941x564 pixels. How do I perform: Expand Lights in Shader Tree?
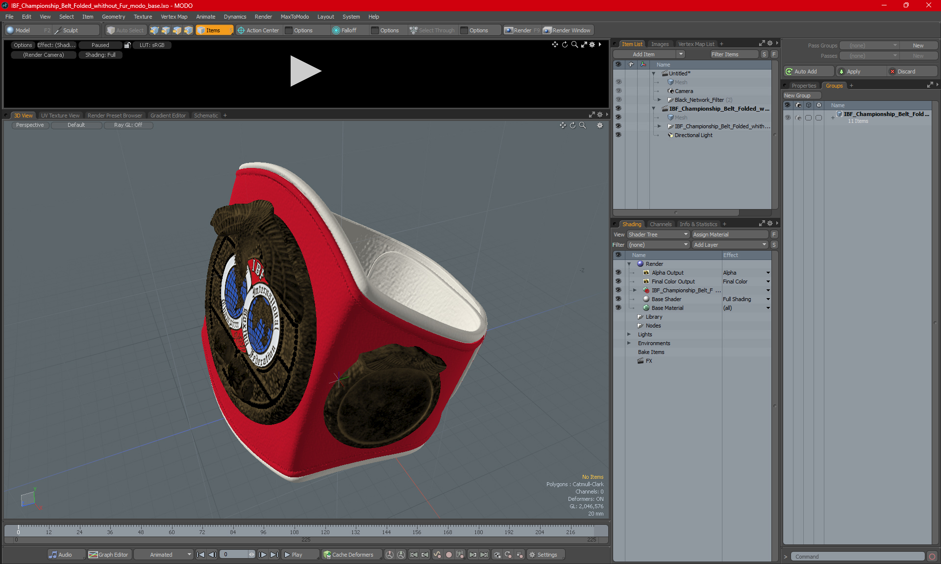pos(629,334)
